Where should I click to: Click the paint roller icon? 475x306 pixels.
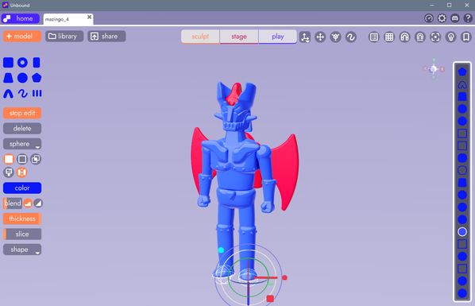(9, 172)
